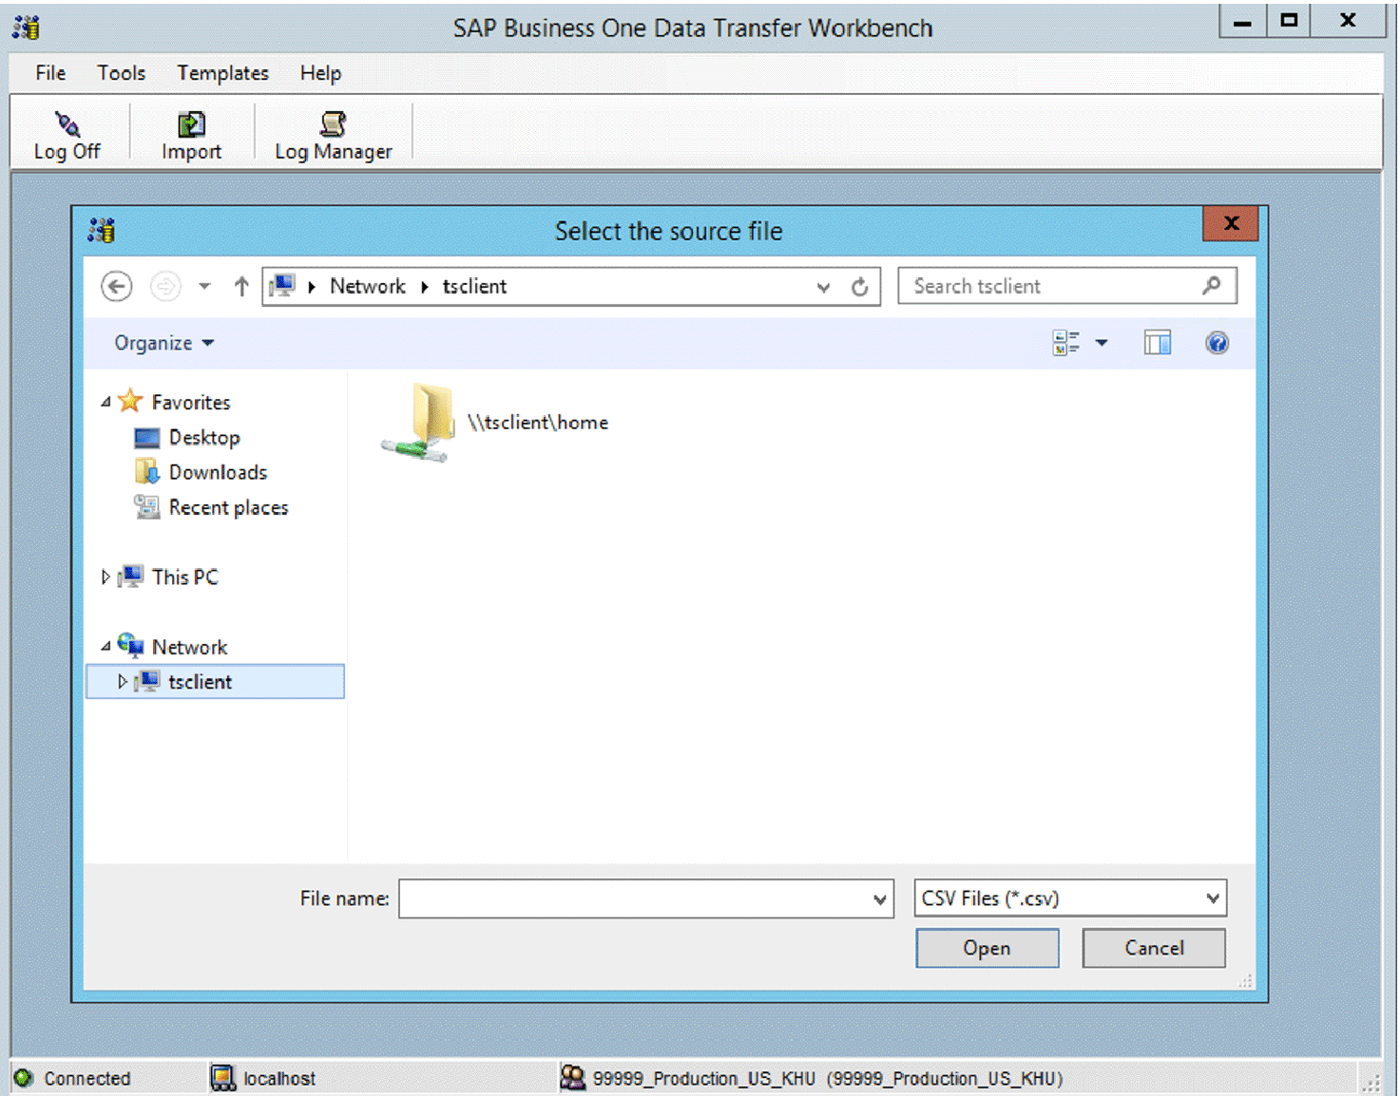Click the tsclient breadcrumb
Viewport: 1400px width, 1096px height.
click(474, 286)
